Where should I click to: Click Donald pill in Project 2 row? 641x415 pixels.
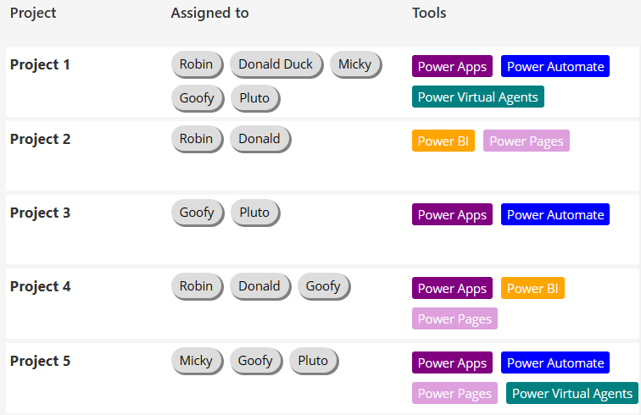tap(260, 139)
